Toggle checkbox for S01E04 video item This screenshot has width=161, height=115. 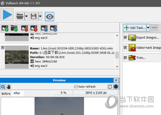click(x=3, y=48)
